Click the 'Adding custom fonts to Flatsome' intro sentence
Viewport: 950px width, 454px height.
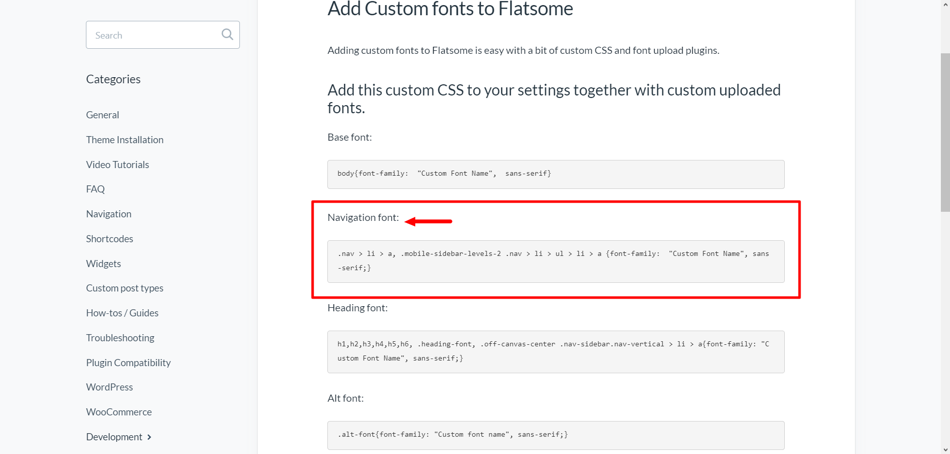coord(524,50)
